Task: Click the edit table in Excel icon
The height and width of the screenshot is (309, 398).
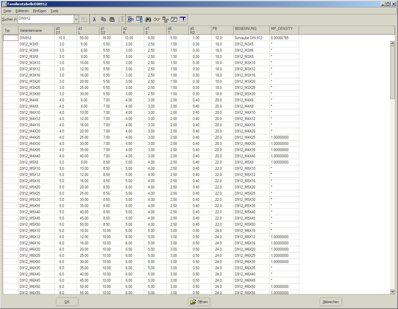Action: [183, 19]
